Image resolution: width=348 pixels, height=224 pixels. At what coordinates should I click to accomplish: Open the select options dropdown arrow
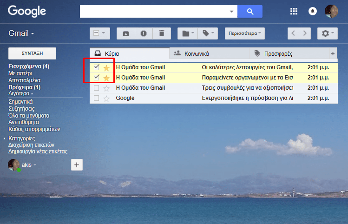pyautogui.click(x=104, y=33)
